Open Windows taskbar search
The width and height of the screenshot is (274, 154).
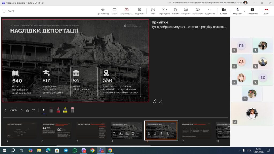click(13, 150)
